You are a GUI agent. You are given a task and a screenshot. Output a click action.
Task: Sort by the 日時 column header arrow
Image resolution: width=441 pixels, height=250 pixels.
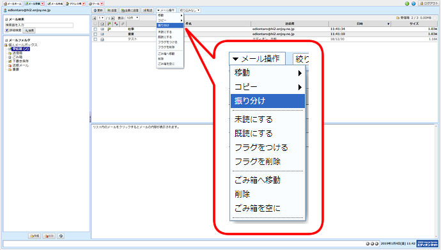point(389,24)
